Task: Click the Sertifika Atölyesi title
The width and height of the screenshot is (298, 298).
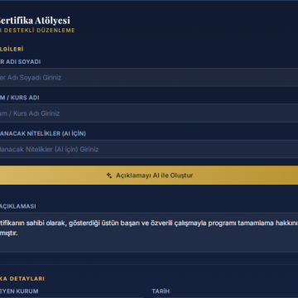Action: 35,21
